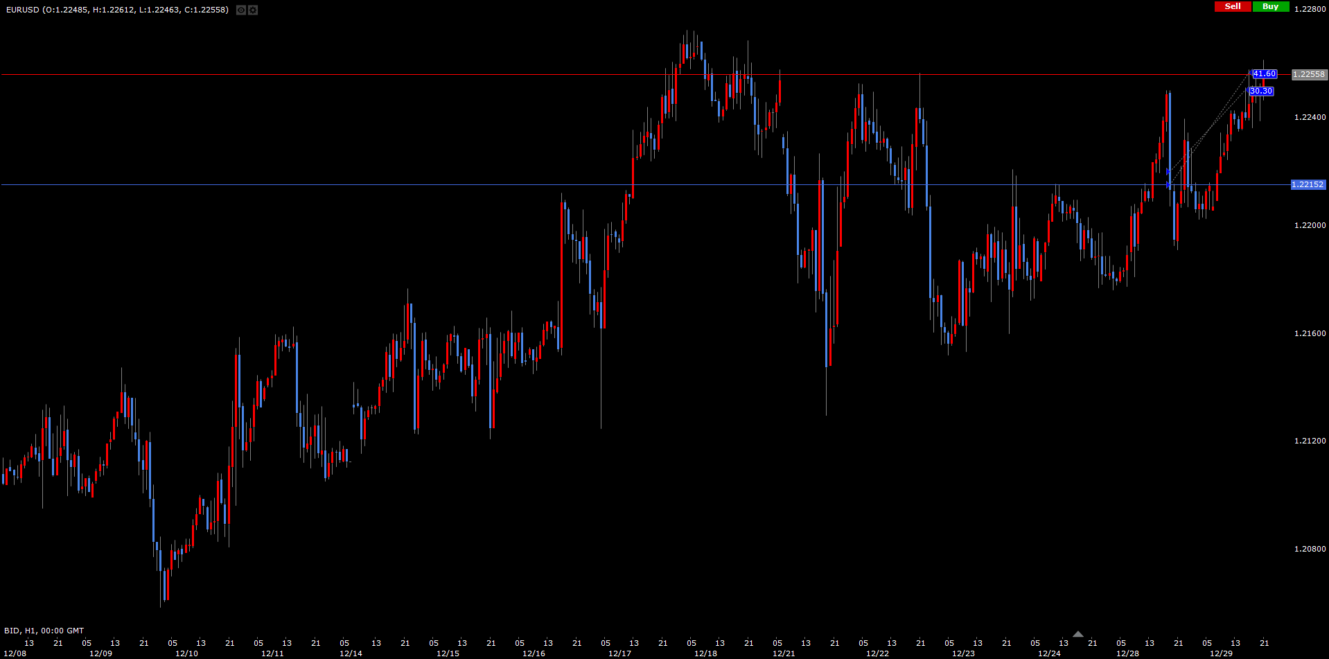Viewport: 1329px width, 659px height.
Task: Click the 1.22800 label on price axis
Action: point(1310,9)
